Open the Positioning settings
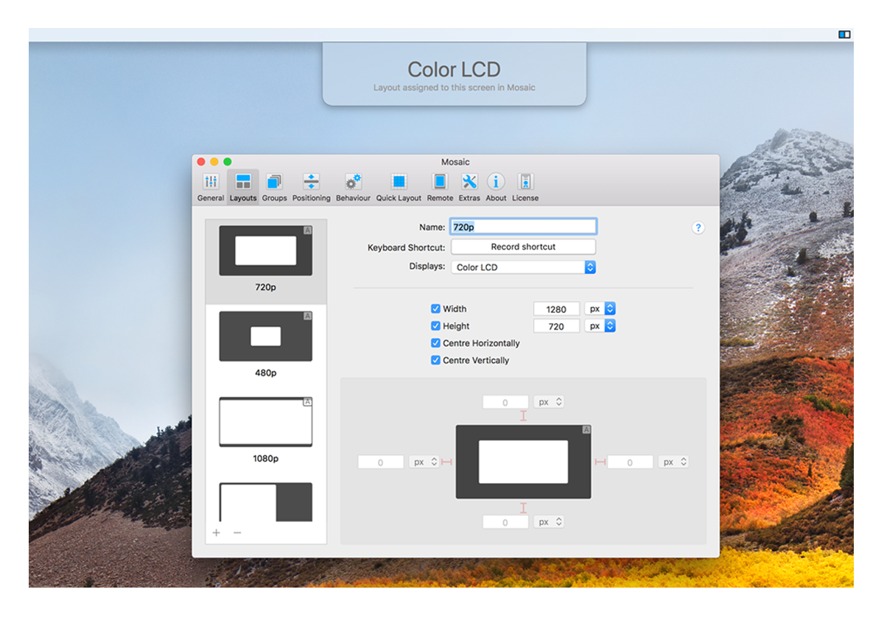 click(311, 187)
